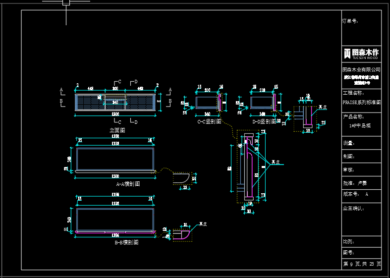Image resolution: width=390 pixels, height=278 pixels.
Task: Click the crosshair cursor marker at top left
Action: (66, 2)
